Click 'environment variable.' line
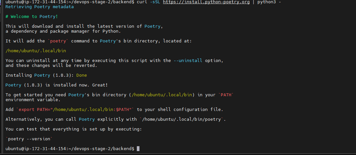 point(33,100)
